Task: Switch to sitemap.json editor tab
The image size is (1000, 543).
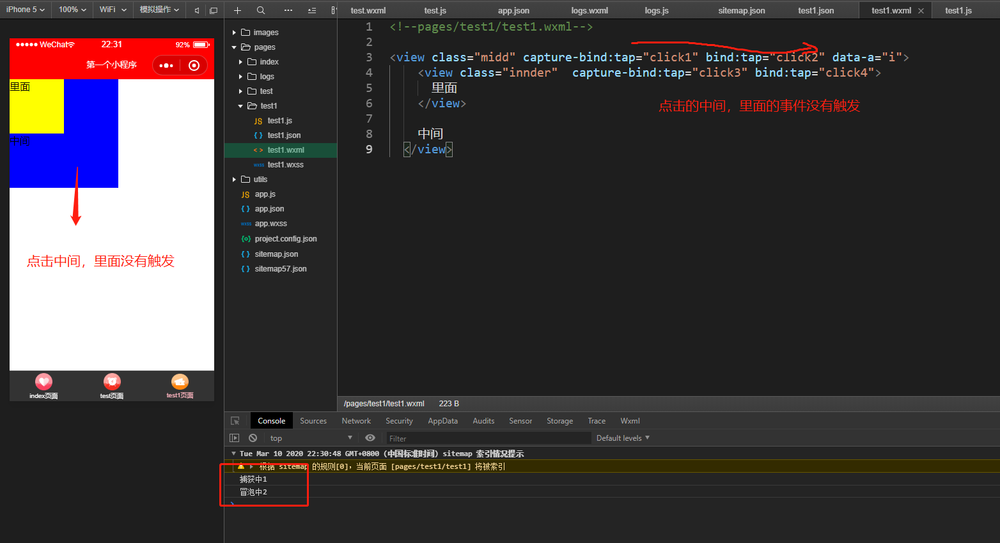Action: click(x=742, y=10)
